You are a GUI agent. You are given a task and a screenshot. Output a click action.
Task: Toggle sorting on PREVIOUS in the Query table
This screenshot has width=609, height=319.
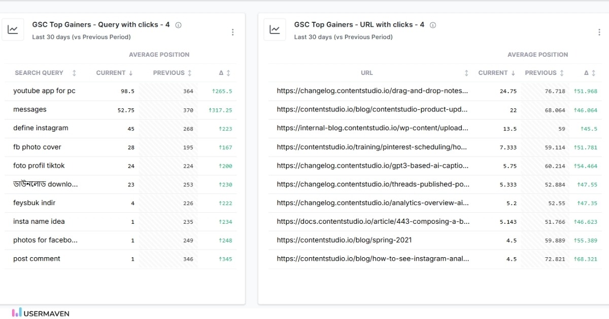(189, 73)
